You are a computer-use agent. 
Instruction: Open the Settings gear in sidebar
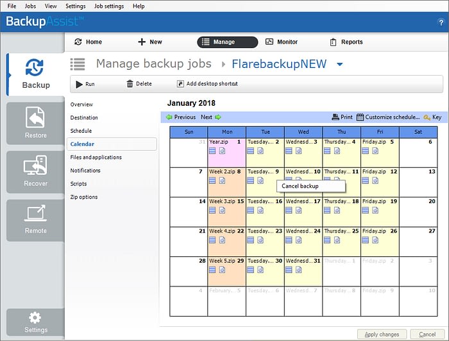(35, 322)
